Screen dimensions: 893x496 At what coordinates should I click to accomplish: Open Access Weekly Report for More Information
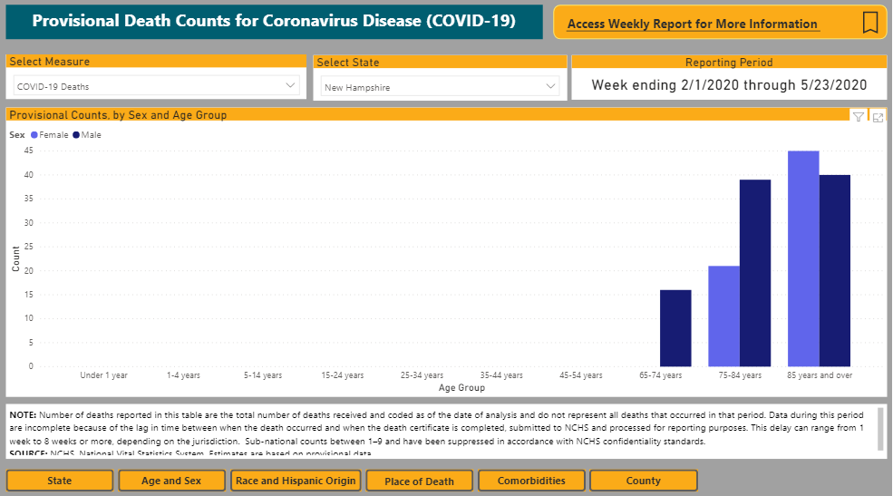(692, 24)
